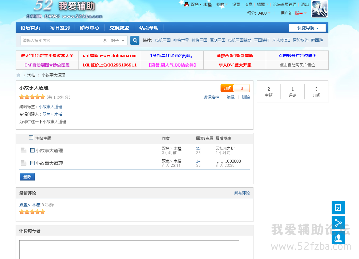Viewport: 359px width, 259px height.
Task: Click the QQ penguin icon
Action: (x=186, y=4)
